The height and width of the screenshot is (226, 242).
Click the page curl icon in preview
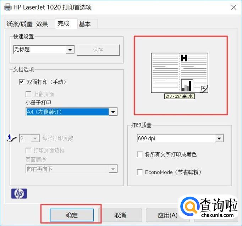point(204,89)
